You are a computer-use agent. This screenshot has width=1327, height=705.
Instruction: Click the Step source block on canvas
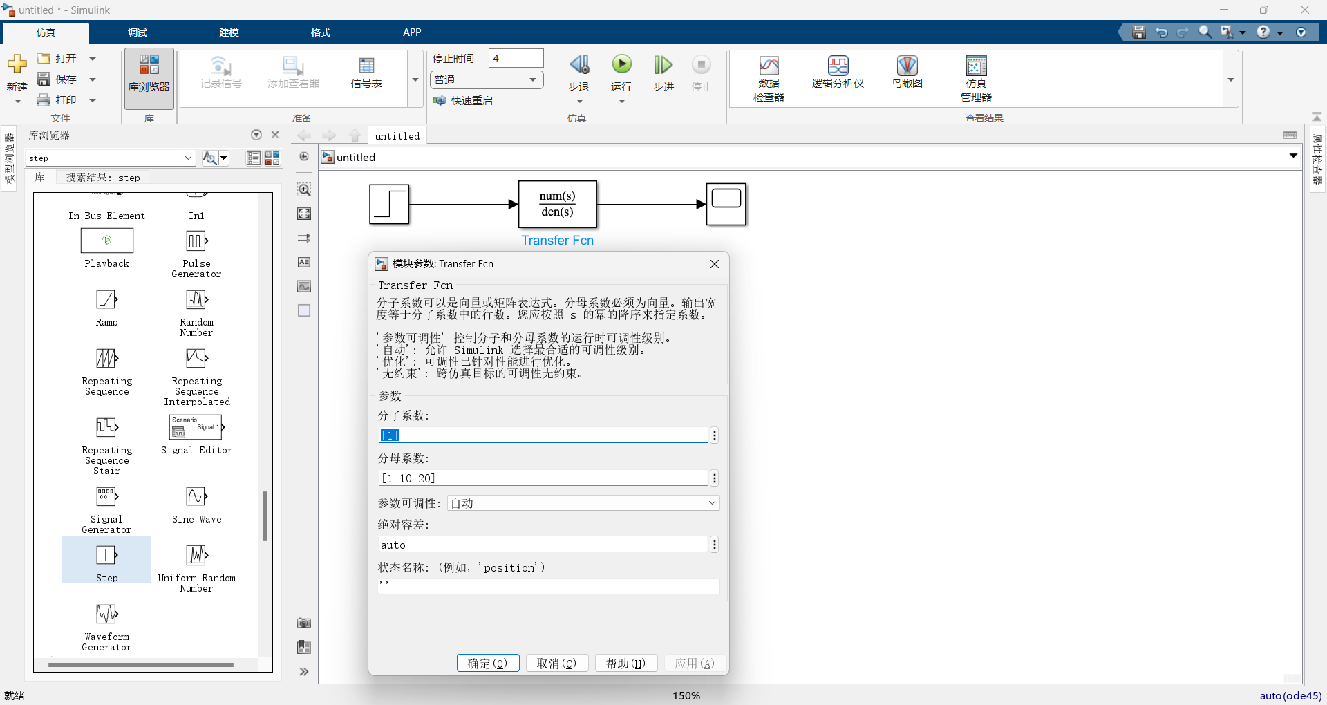pyautogui.click(x=389, y=204)
